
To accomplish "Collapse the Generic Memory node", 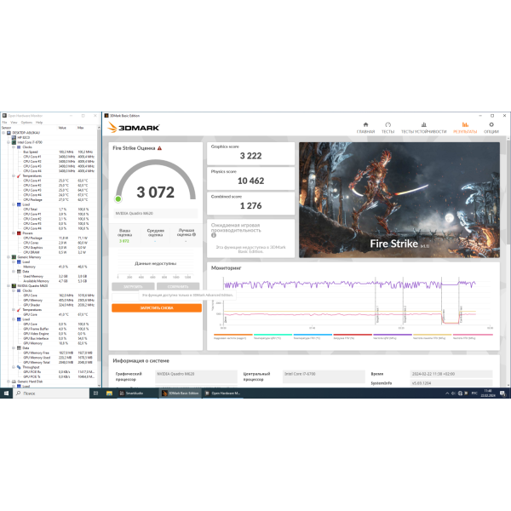I will pos(9,257).
